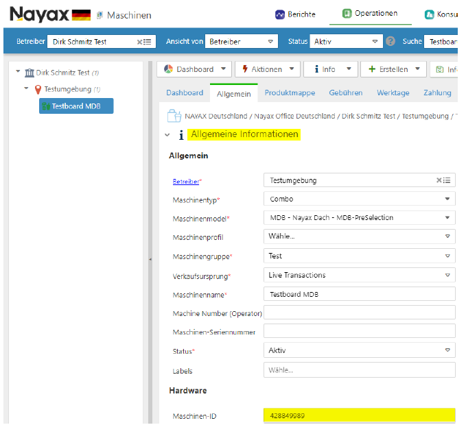This screenshot has width=466, height=425.
Task: Click the Maschinenname input field
Action: [x=360, y=294]
